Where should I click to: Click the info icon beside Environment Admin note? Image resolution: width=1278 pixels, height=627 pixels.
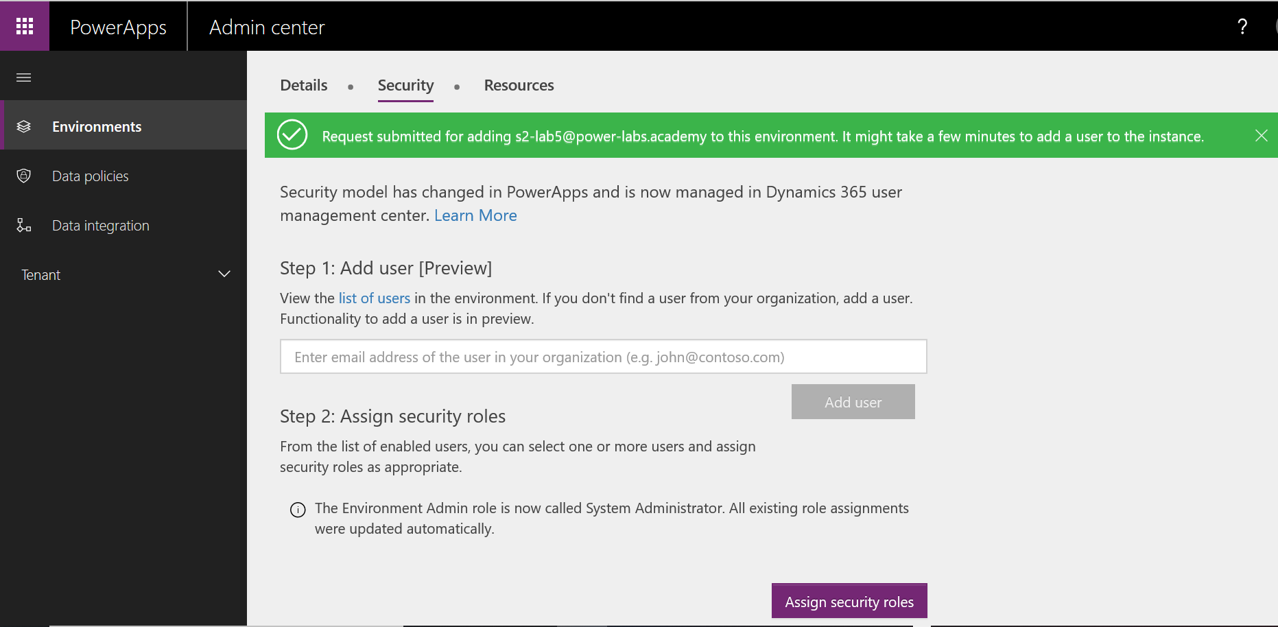point(298,510)
